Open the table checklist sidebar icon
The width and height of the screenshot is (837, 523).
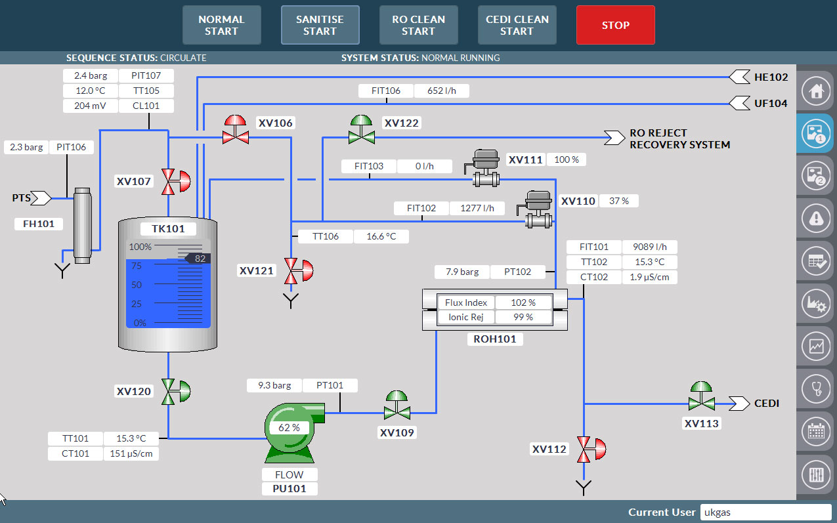click(x=816, y=261)
